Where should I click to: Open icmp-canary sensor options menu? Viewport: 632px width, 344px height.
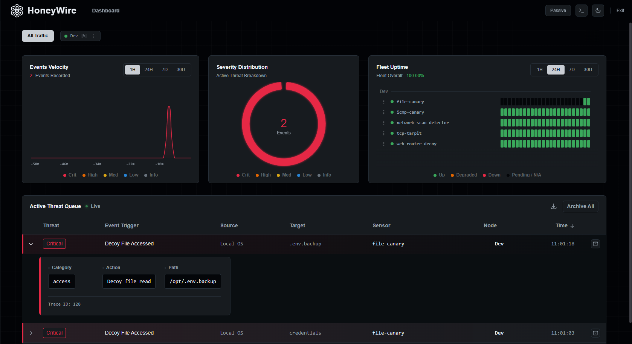tap(384, 112)
